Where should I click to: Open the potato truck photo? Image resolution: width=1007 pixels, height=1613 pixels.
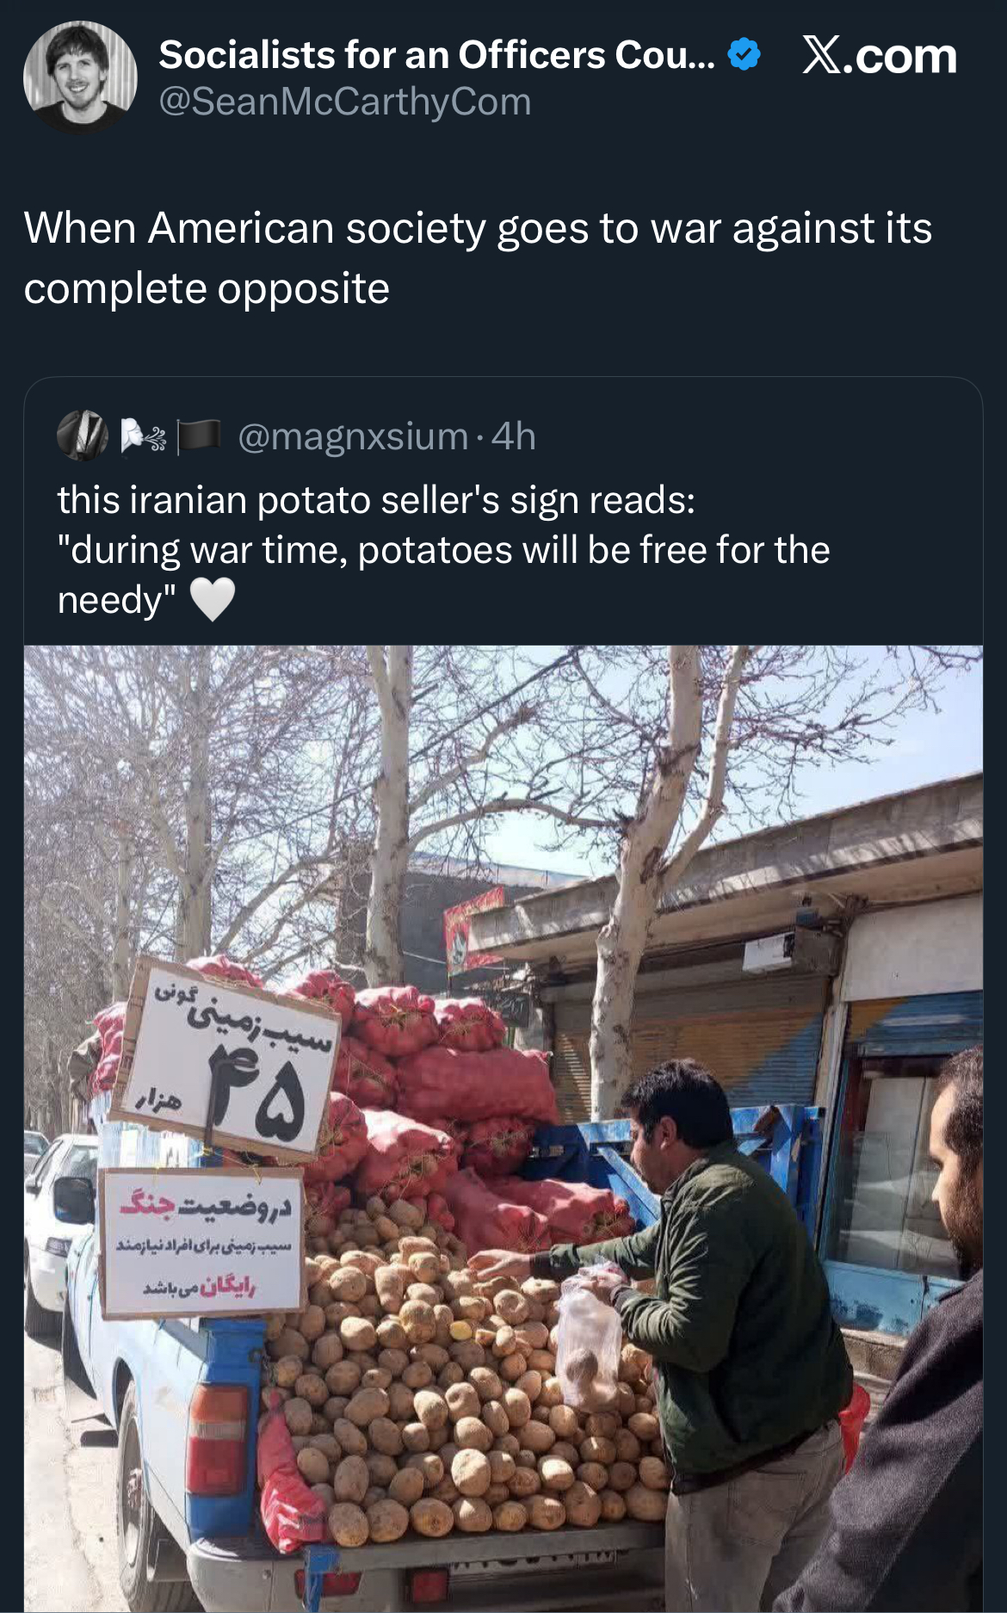[504, 1128]
